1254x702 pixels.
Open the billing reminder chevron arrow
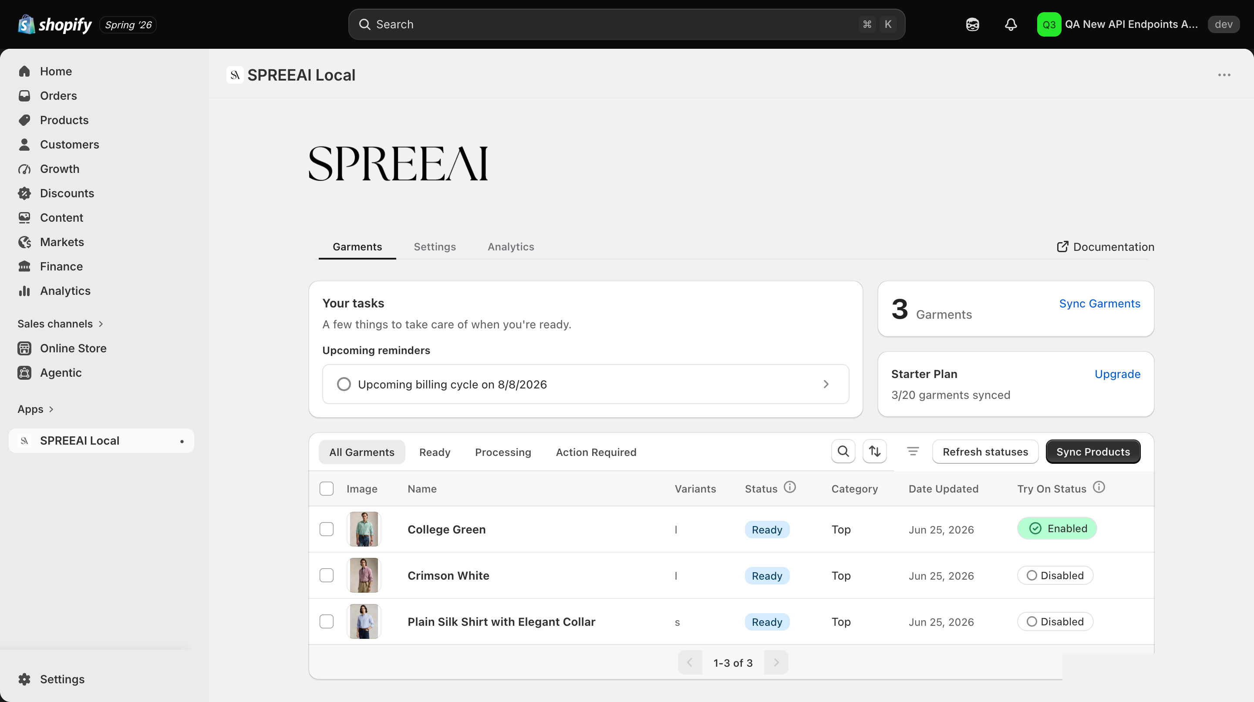click(x=826, y=385)
